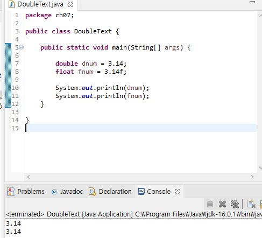Image resolution: width=262 pixels, height=238 pixels.
Task: Close the DoubleText.java editor tab
Action: pos(70,4)
